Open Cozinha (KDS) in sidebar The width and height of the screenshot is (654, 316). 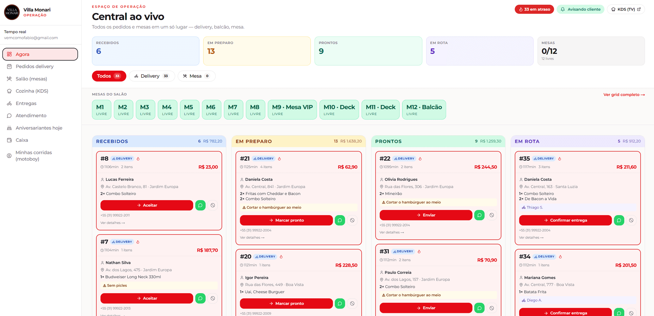40,91
